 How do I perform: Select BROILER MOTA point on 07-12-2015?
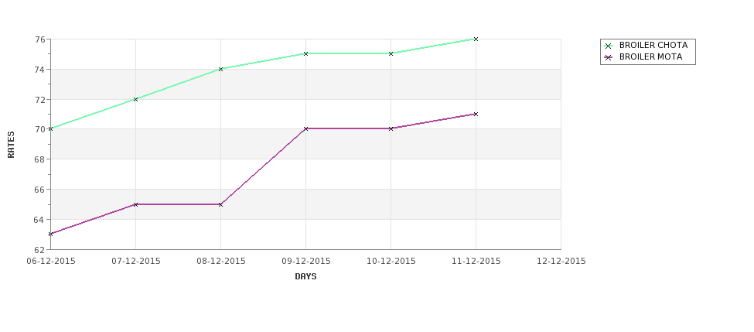click(x=135, y=204)
